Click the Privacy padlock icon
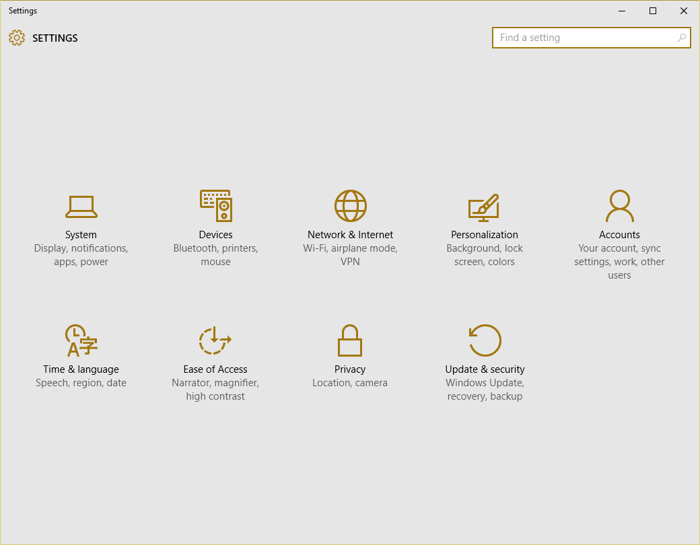Image resolution: width=700 pixels, height=545 pixels. (x=349, y=340)
